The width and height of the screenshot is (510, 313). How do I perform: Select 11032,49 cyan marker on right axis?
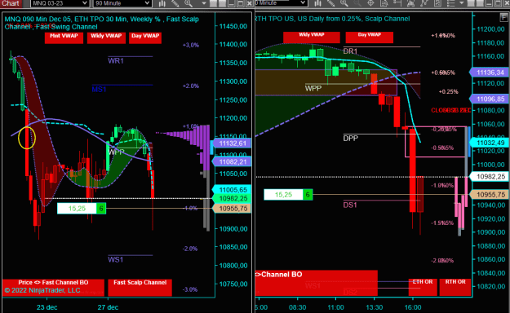(489, 143)
